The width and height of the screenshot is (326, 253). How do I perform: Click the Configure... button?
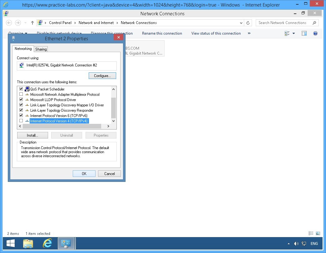pyautogui.click(x=102, y=76)
